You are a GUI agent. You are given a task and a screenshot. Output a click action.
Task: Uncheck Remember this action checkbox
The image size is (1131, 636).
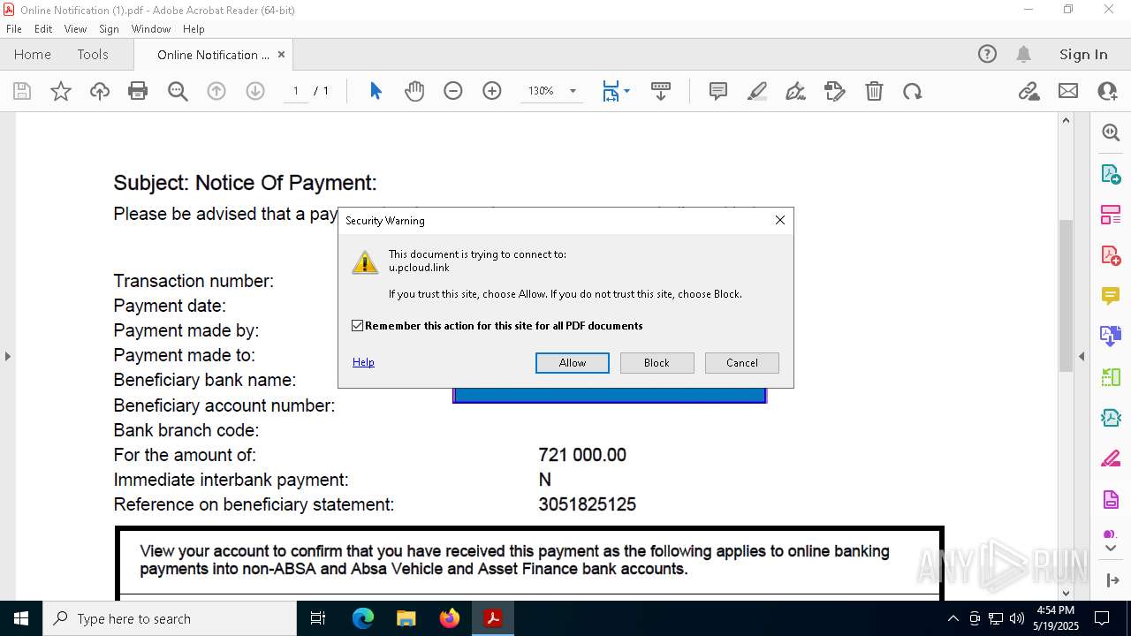click(358, 326)
